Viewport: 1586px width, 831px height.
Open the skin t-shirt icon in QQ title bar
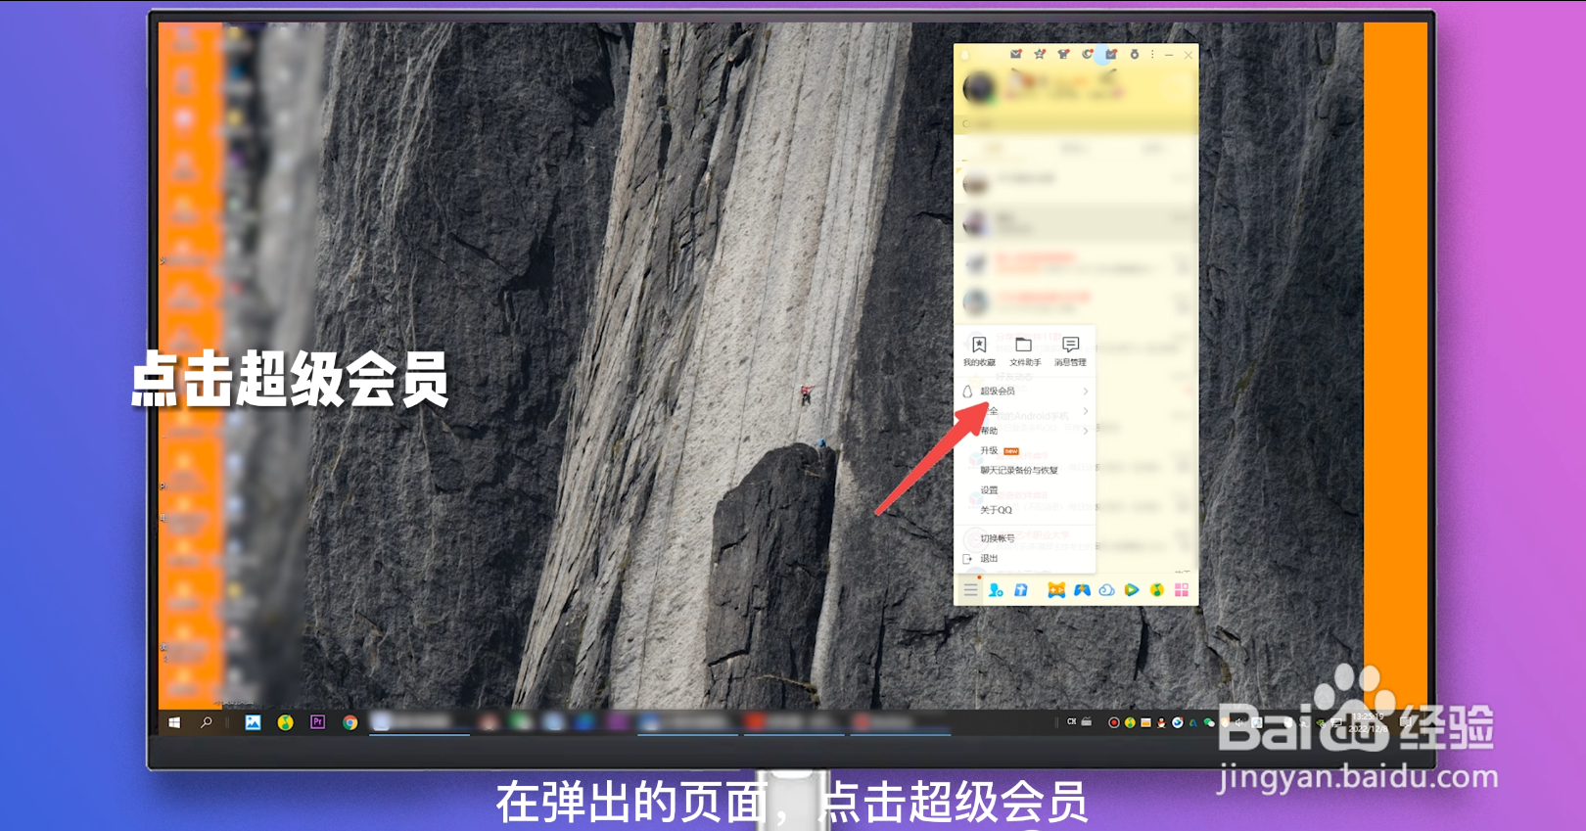pos(1063,54)
